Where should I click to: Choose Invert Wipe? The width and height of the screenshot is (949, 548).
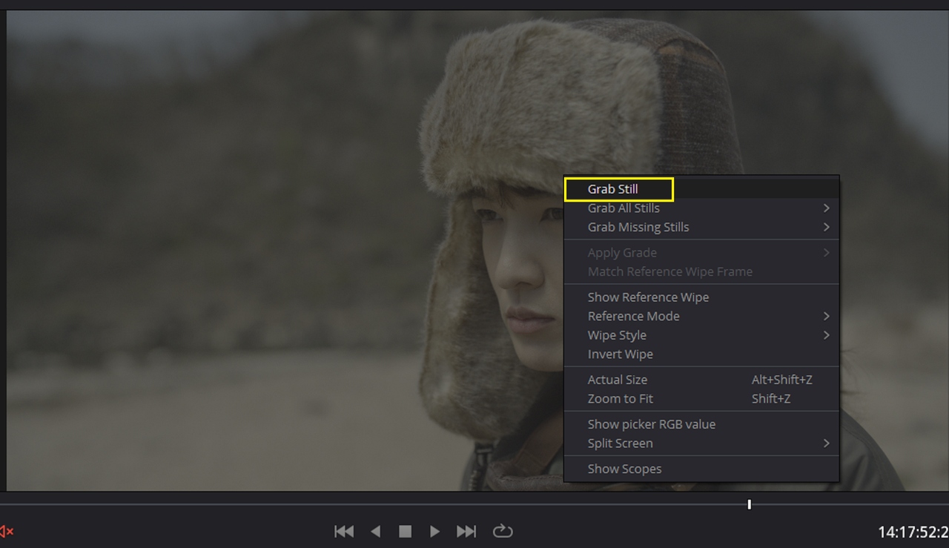701,354
